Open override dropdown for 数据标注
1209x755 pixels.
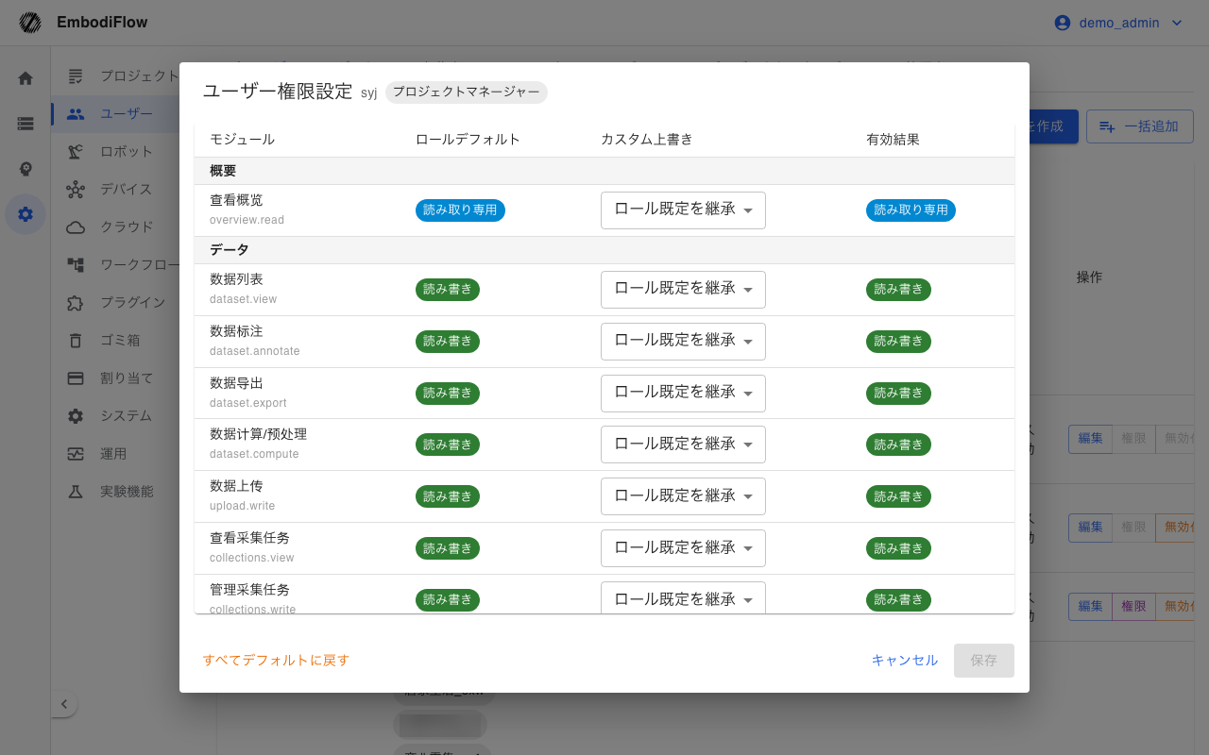pyautogui.click(x=683, y=341)
